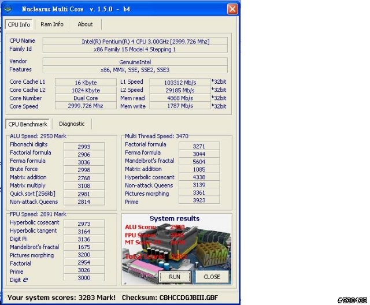Click the Fibonachi digits score 2993
The height and width of the screenshot is (305, 370).
(84, 147)
